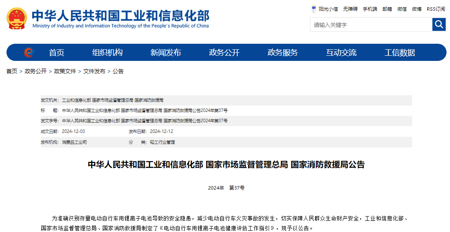The image size is (450, 232).
Task: Focus the 请输入关键字 search field
Action: (x=371, y=25)
